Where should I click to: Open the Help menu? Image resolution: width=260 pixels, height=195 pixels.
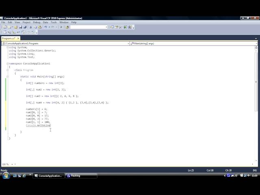74,22
